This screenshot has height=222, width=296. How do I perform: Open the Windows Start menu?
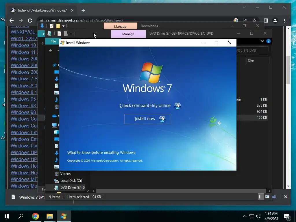point(7,216)
